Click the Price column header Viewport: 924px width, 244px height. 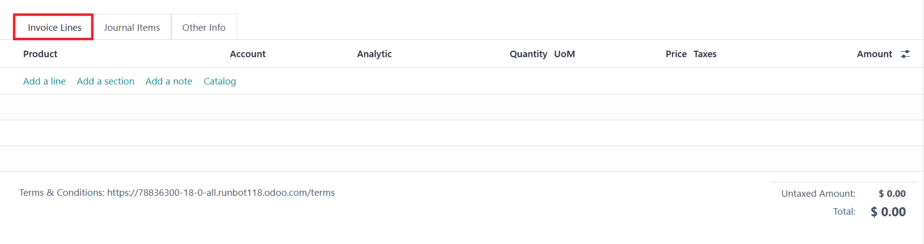coord(676,54)
